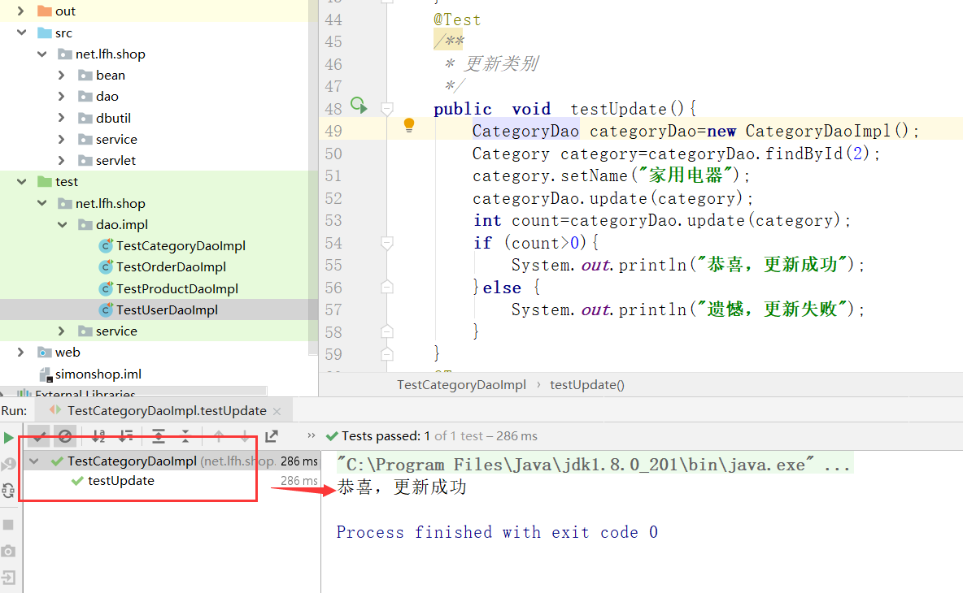This screenshot has width=963, height=593.
Task: Select the src source folder icon
Action: coord(45,32)
